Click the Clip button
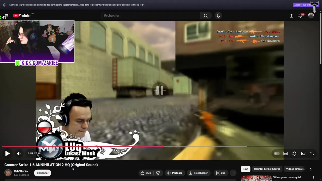The width and height of the screenshot is (322, 181). 221,173
